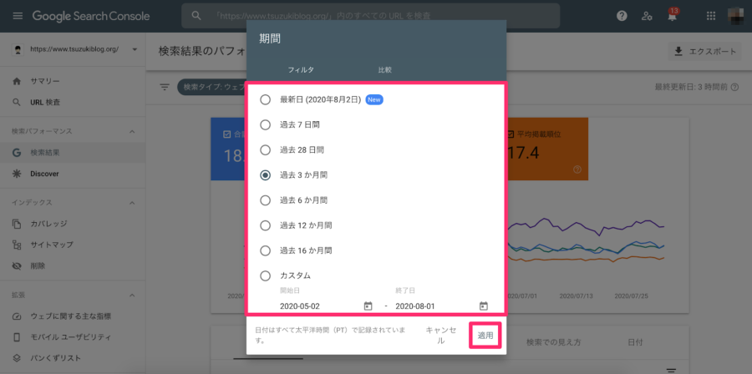Open モバイル ユーザビリティ in sidebar

[73, 337]
